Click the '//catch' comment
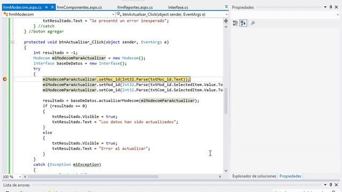The image size is (342, 192). pos(46,26)
